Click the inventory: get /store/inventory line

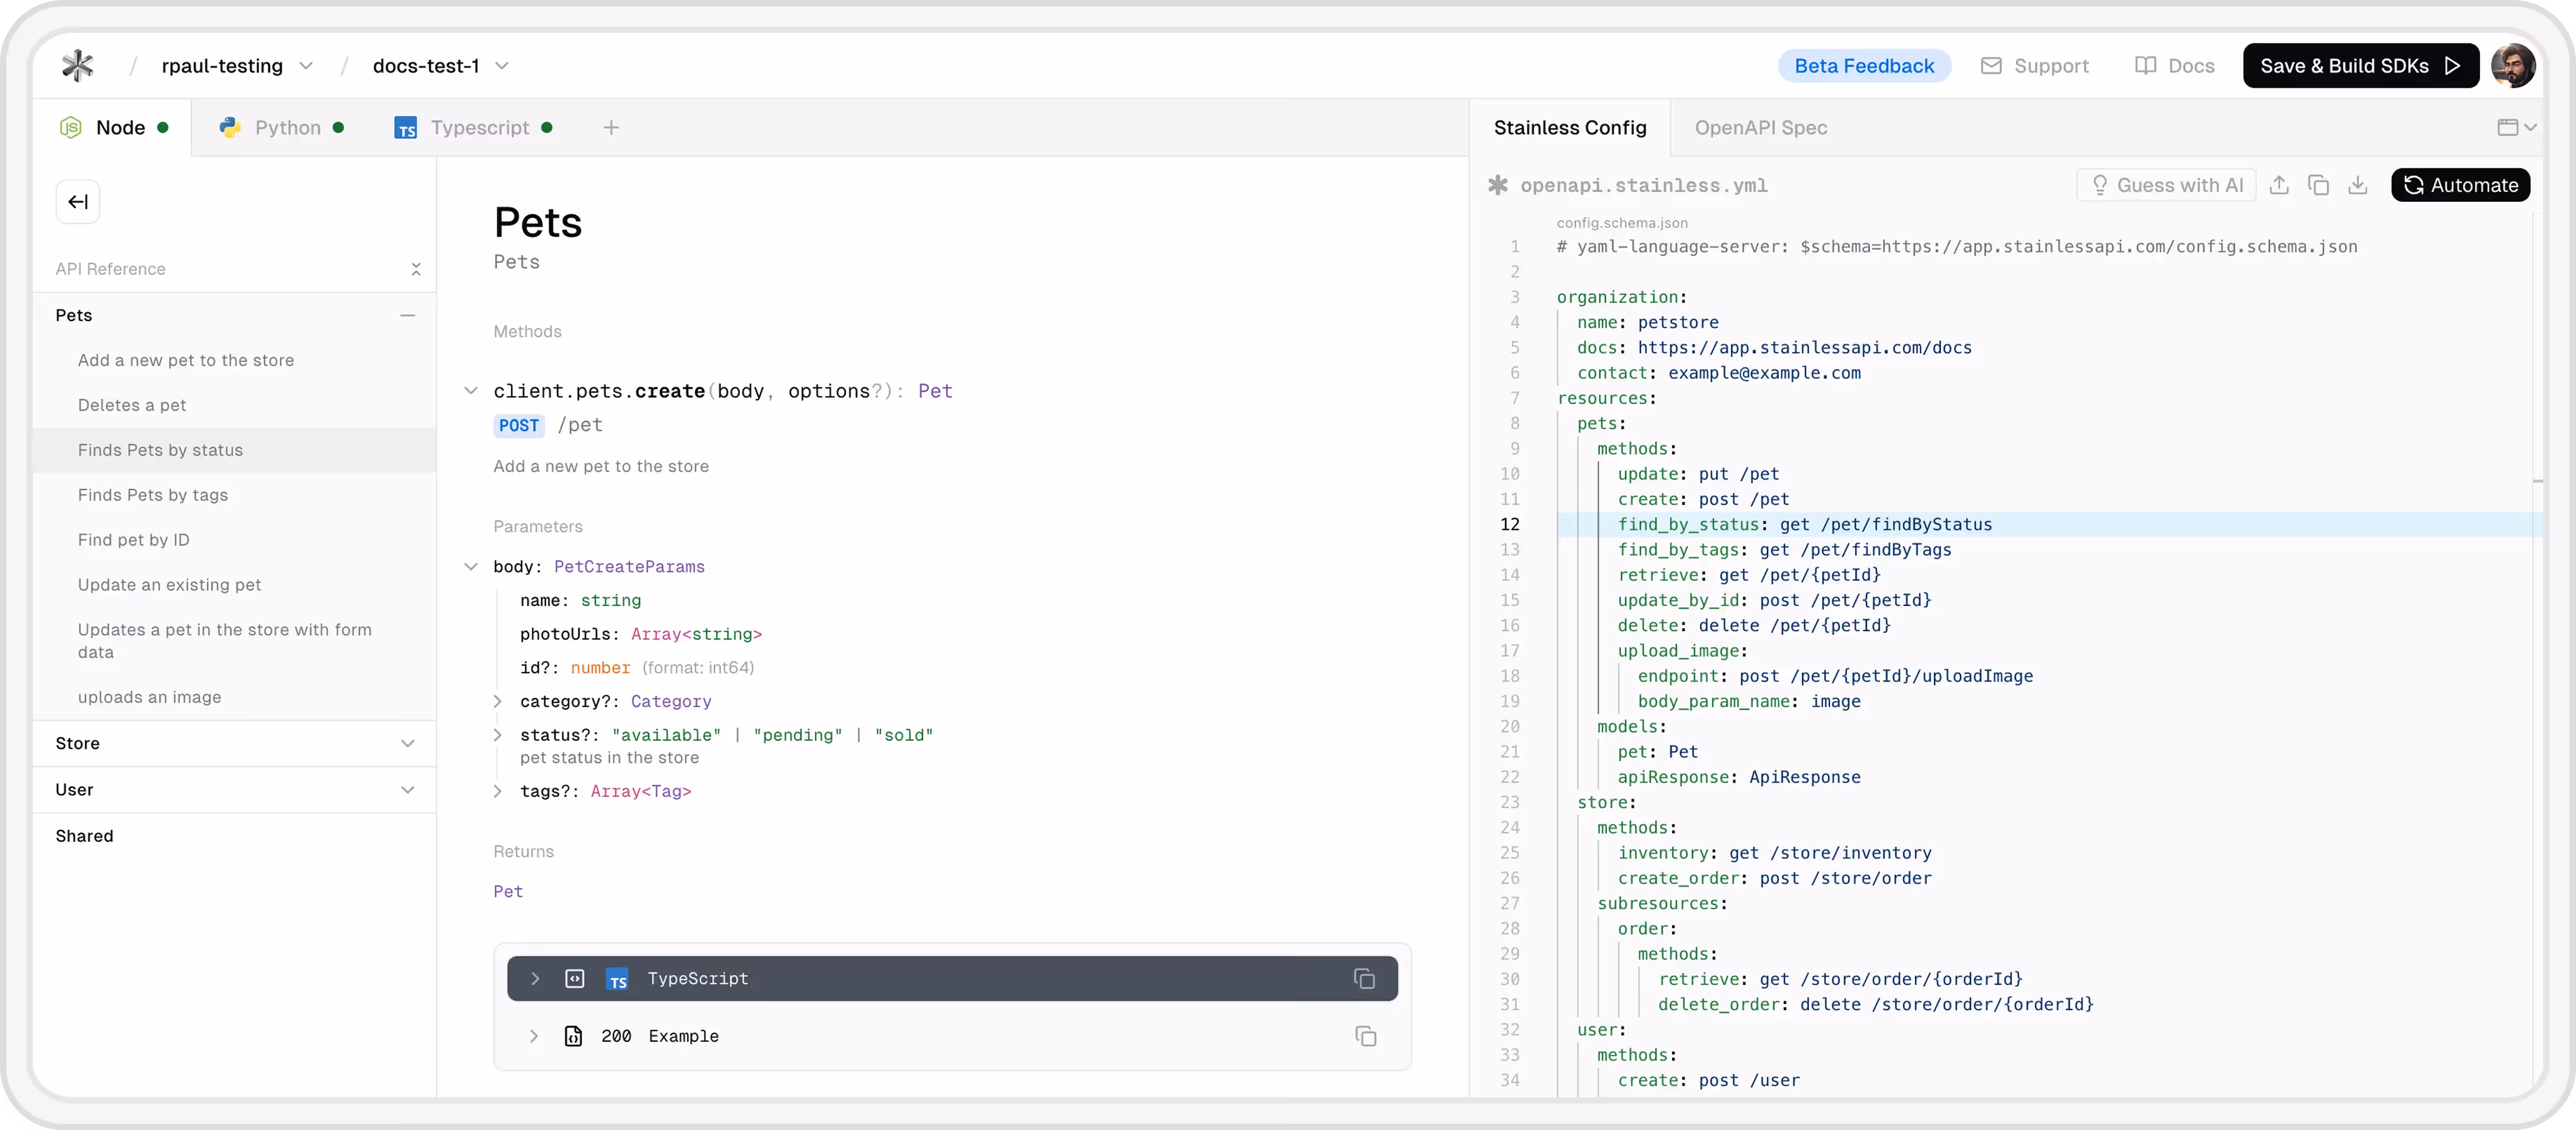[1774, 853]
